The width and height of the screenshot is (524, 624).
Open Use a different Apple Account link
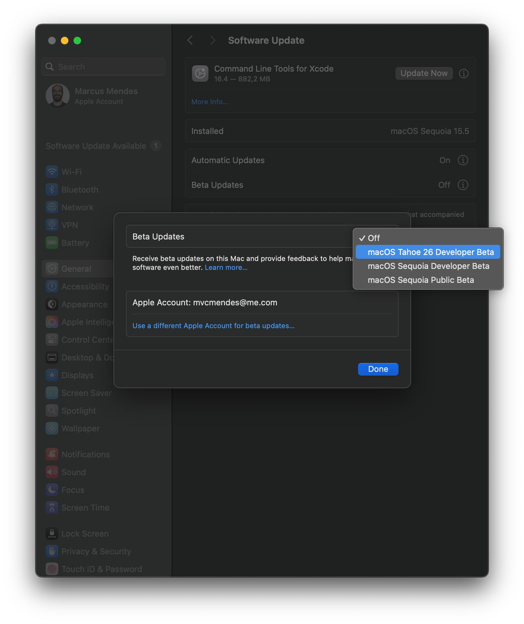pos(213,325)
